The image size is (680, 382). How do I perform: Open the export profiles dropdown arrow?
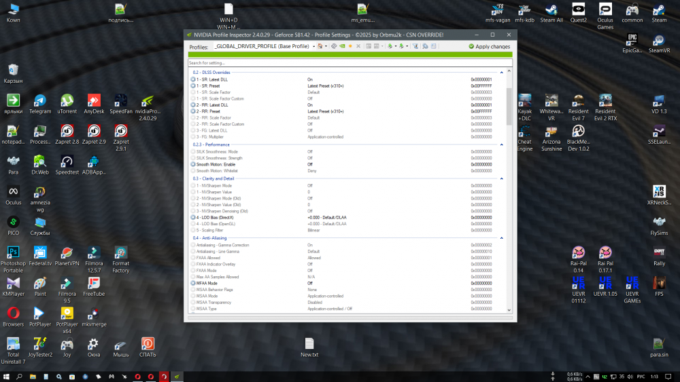click(x=396, y=47)
